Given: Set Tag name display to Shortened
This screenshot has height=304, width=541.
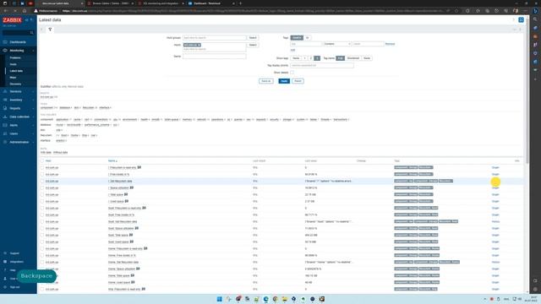Looking at the screenshot, I should click(353, 58).
